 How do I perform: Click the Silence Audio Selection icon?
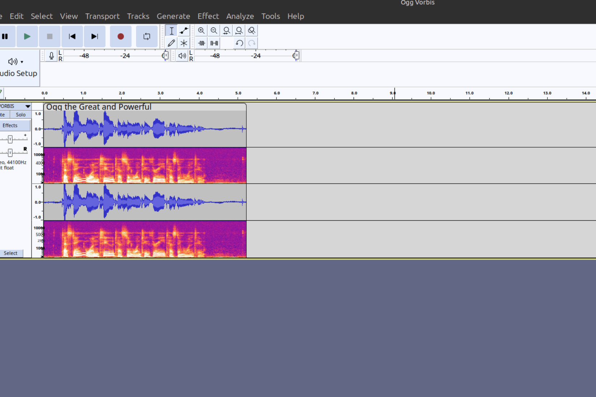(x=214, y=43)
